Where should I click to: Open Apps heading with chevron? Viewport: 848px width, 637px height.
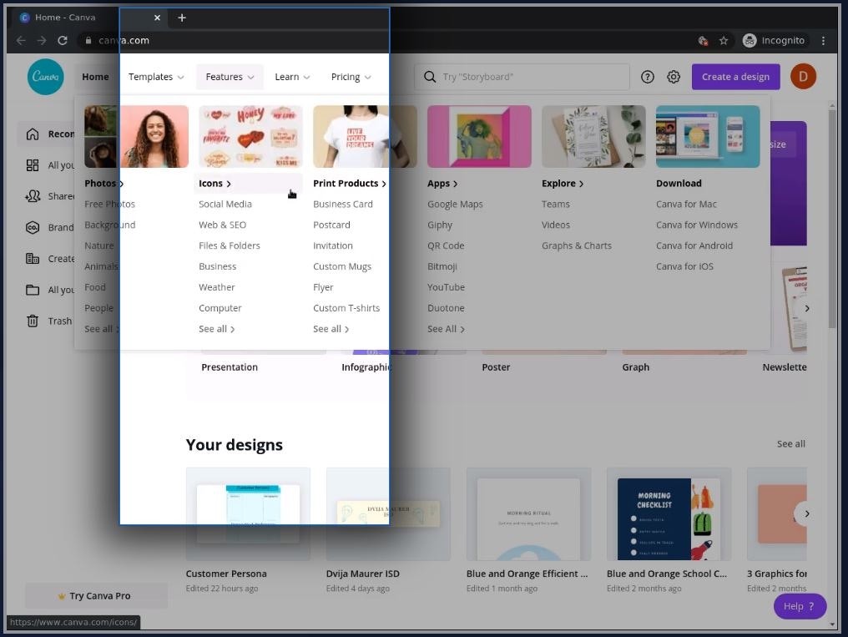pyautogui.click(x=442, y=184)
